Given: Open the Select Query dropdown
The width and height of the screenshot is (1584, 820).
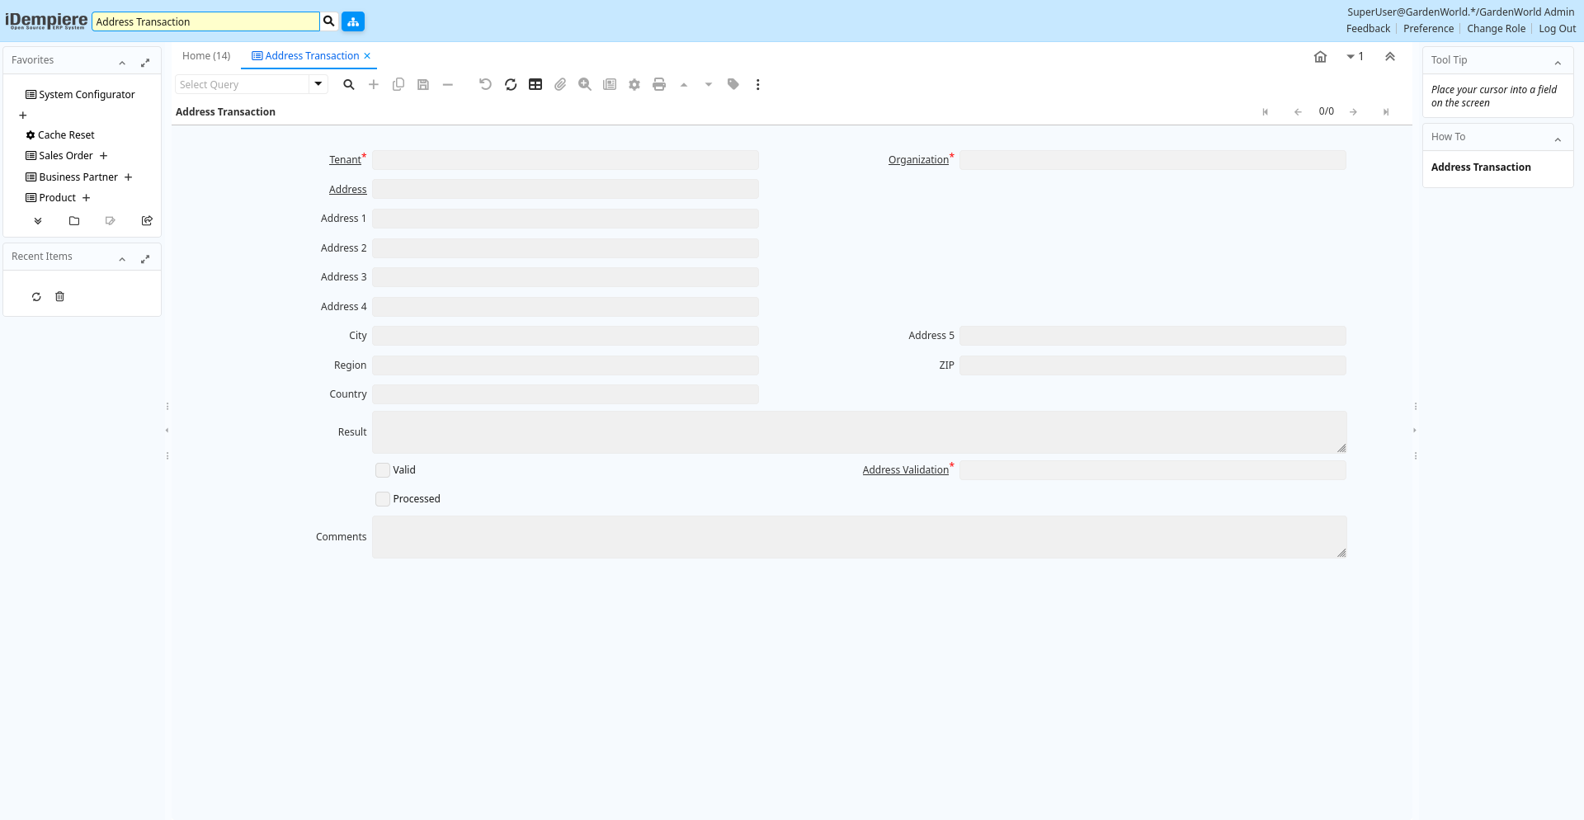Looking at the screenshot, I should [x=318, y=84].
